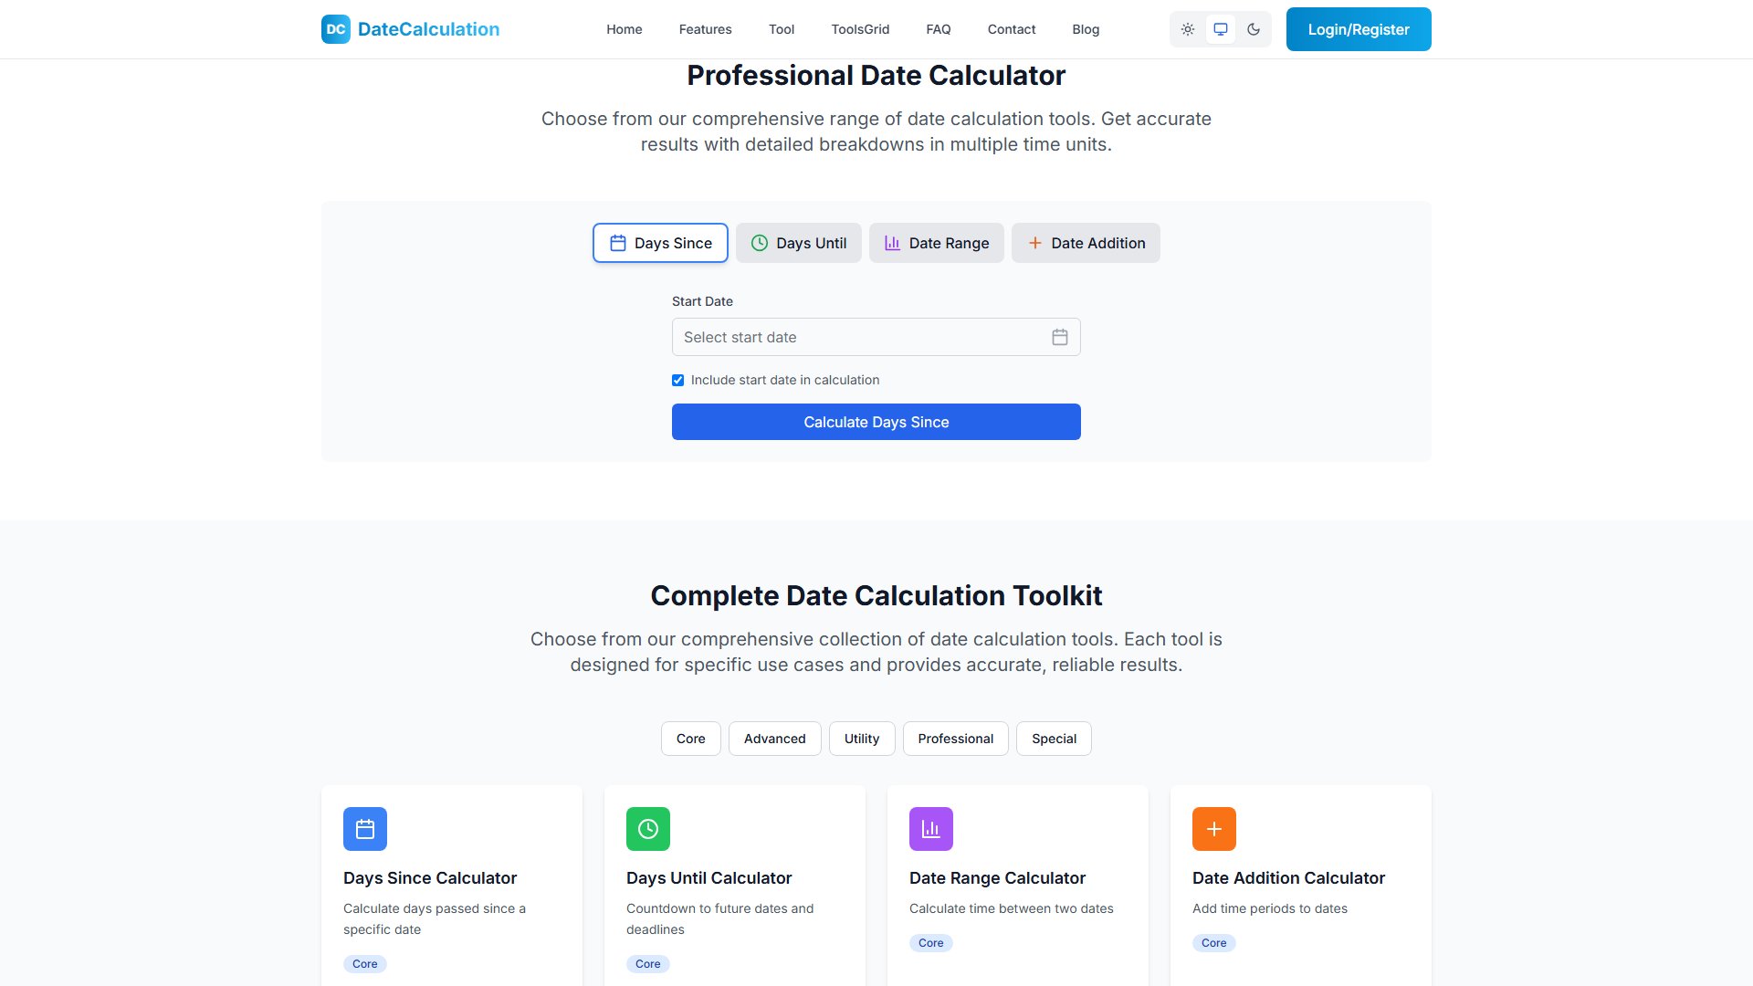
Task: Select the Days Since tab
Action: pos(660,243)
